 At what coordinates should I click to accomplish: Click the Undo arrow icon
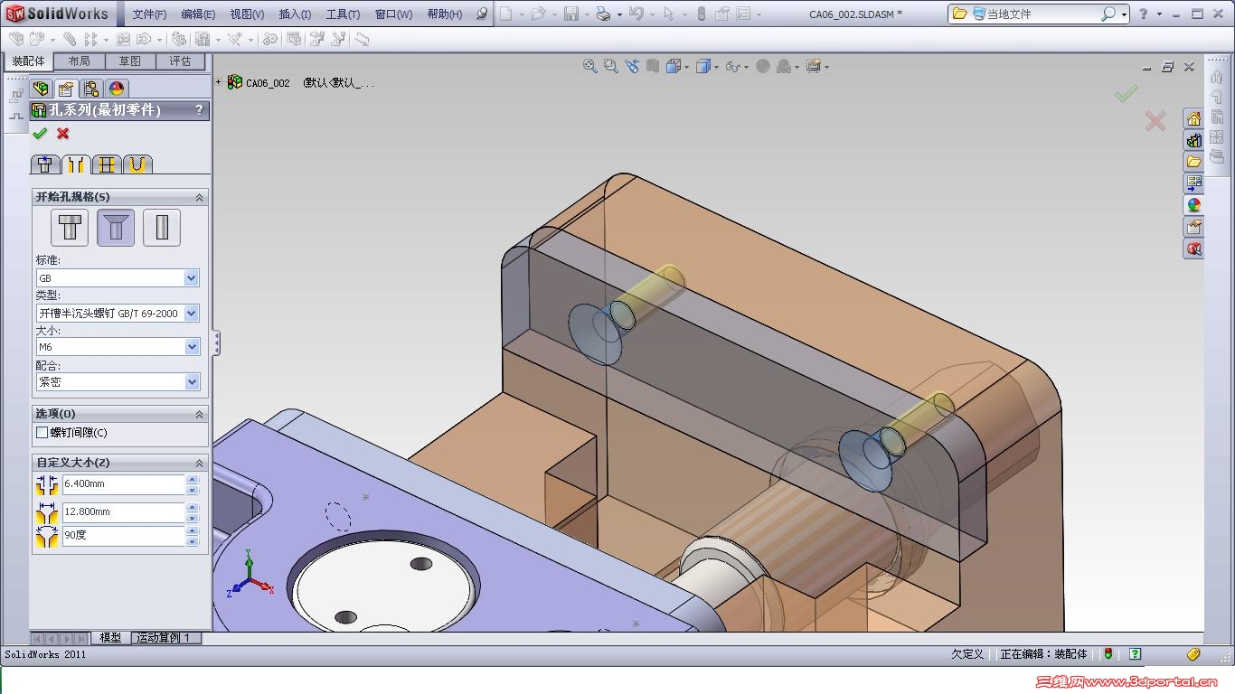tap(636, 14)
